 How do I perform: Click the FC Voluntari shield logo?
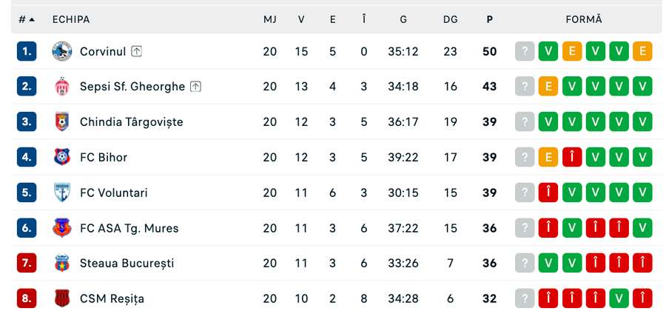(x=61, y=193)
